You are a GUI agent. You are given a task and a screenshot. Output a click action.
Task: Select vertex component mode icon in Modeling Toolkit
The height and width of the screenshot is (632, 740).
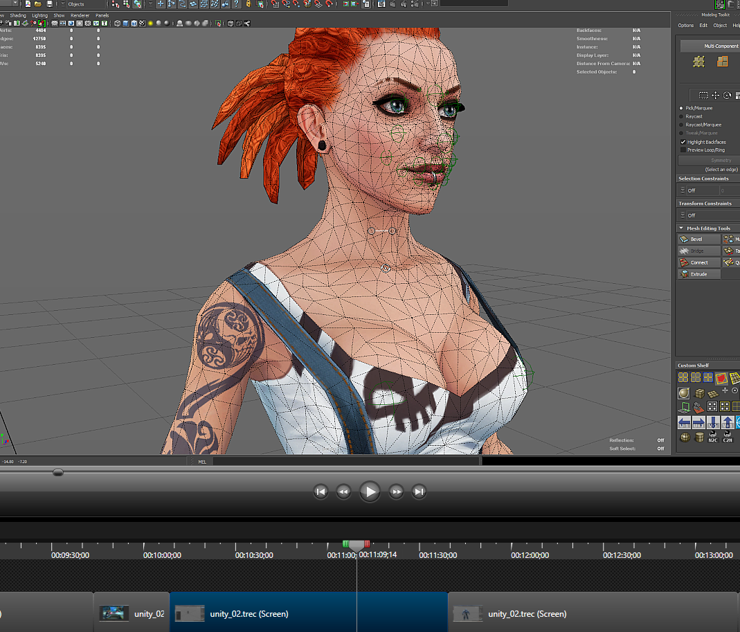[x=698, y=62]
